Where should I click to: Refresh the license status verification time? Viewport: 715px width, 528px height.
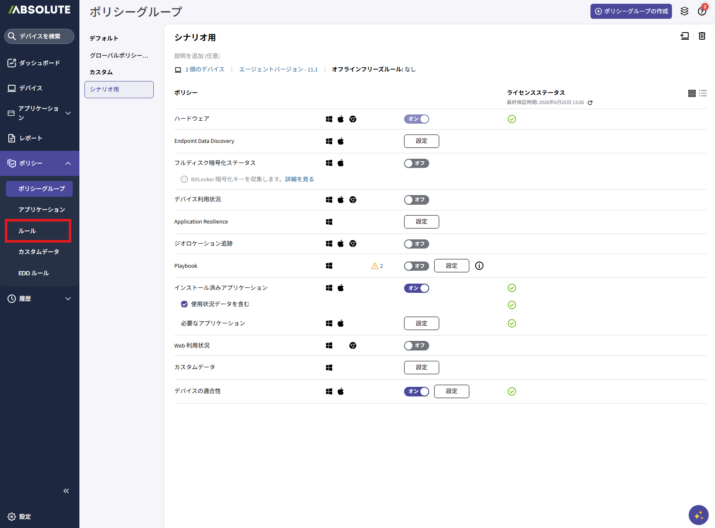click(x=590, y=103)
